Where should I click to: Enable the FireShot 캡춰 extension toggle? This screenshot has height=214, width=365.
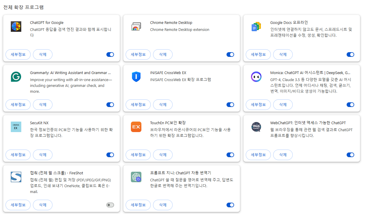click(x=110, y=205)
